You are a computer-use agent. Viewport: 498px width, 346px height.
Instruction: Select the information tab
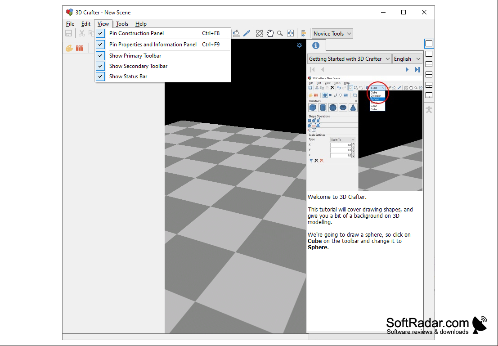(316, 45)
